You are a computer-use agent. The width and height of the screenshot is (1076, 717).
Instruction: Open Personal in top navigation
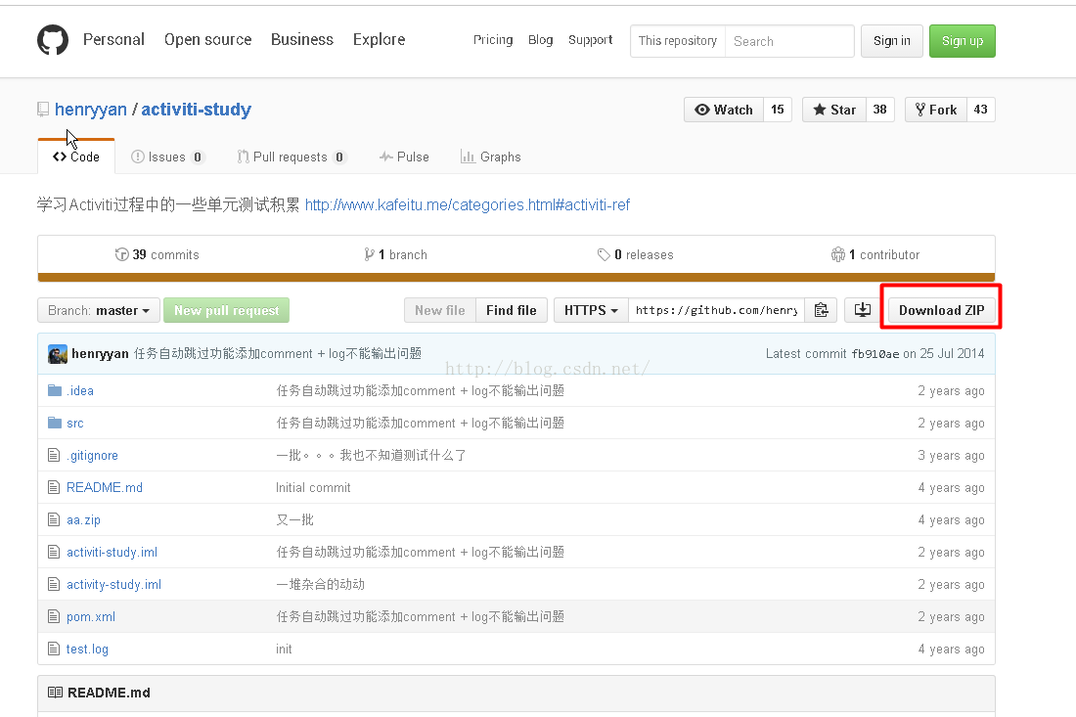[x=113, y=40]
